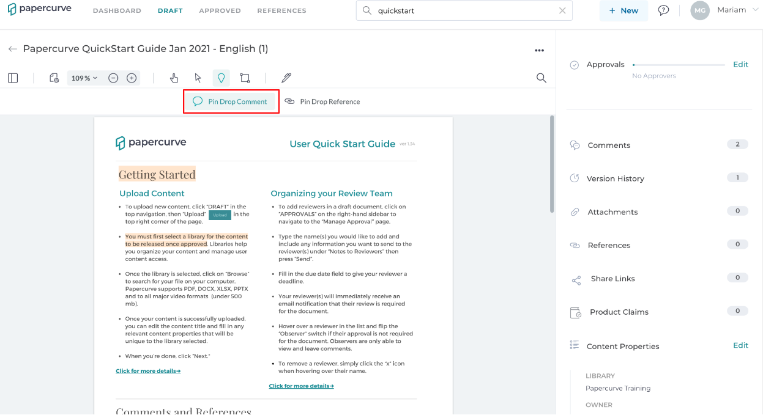Click the teal Upload button in document
This screenshot has width=763, height=415.
220,215
